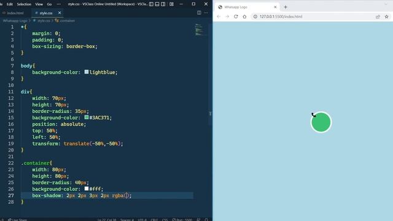Bookmark this page with star icon
Image resolution: width=393 pixels, height=221 pixels.
point(386,17)
